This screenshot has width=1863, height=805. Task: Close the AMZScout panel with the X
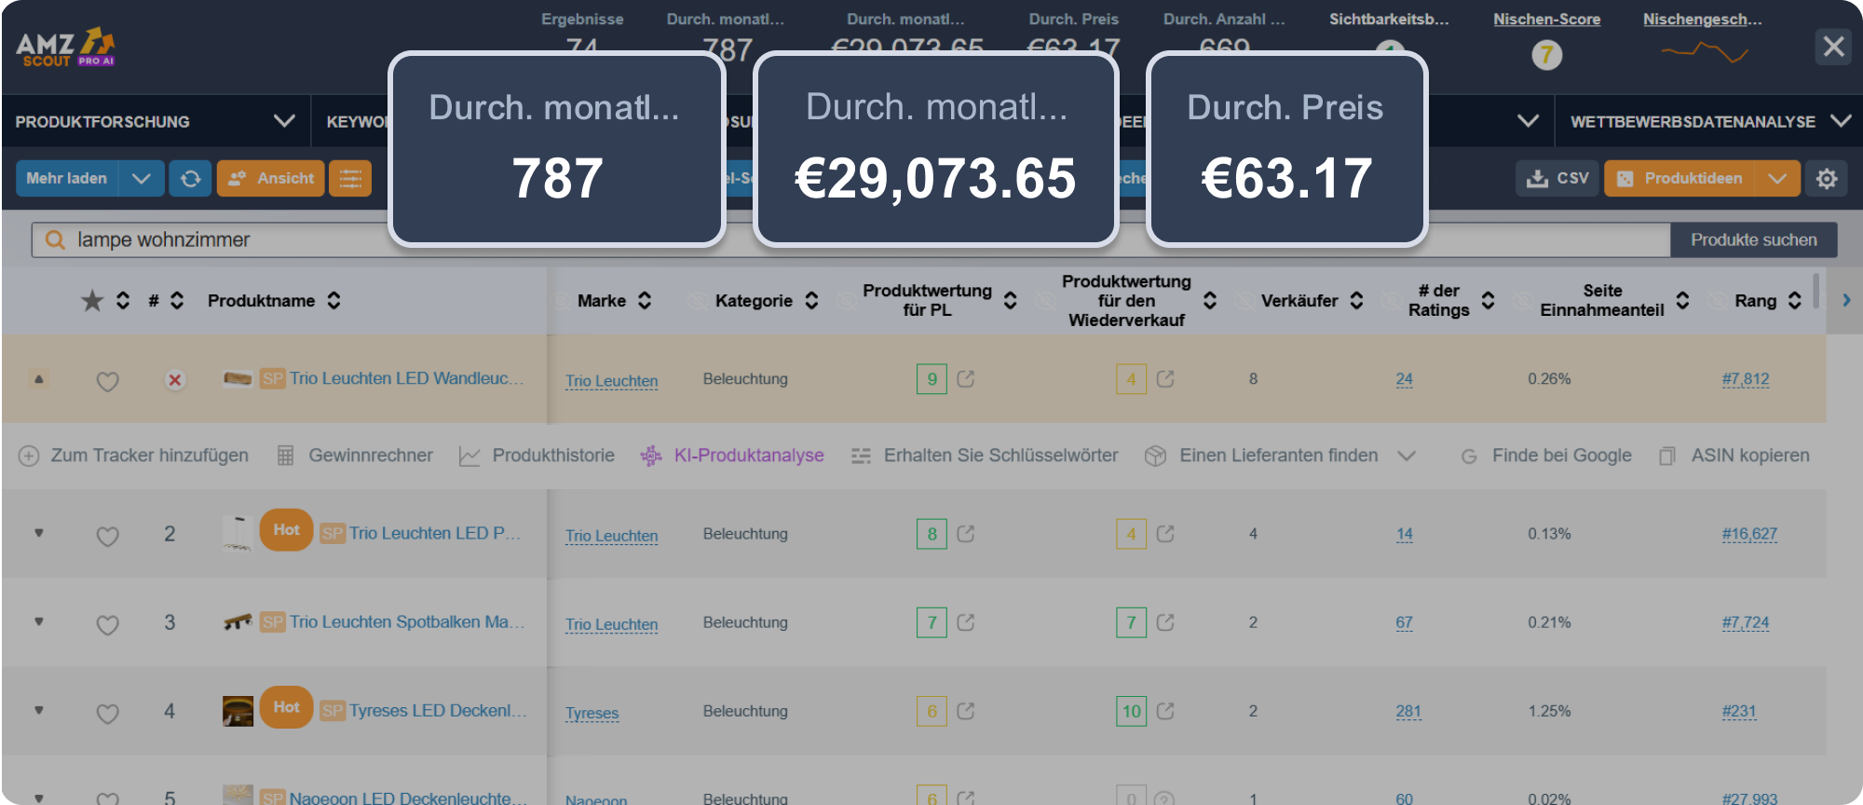tap(1833, 46)
